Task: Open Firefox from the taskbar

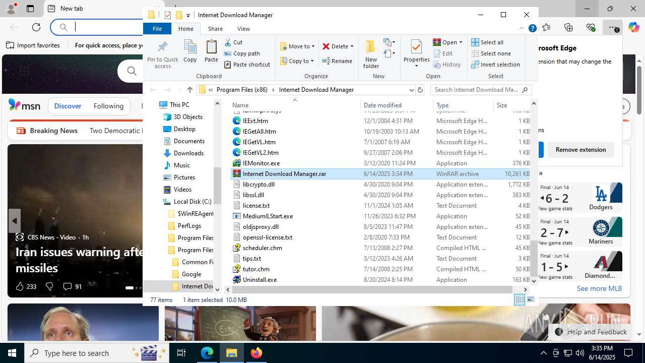Action: [256, 353]
